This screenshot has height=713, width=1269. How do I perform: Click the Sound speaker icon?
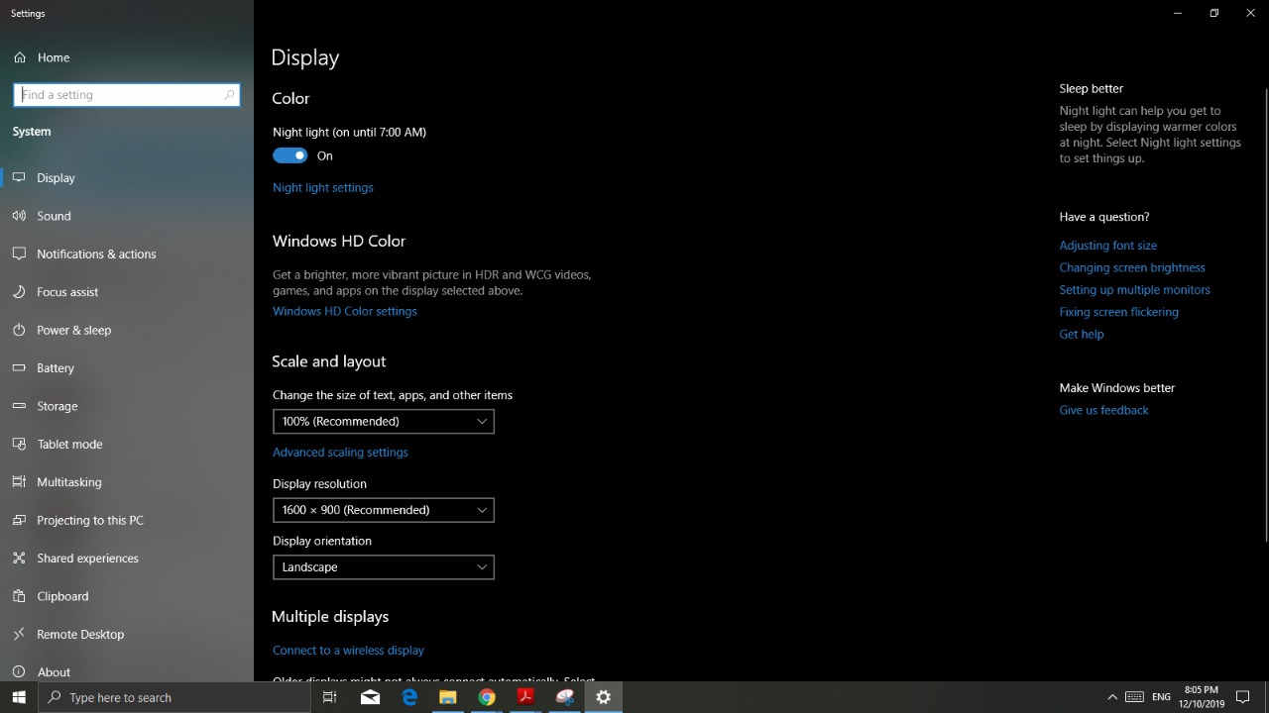(19, 216)
